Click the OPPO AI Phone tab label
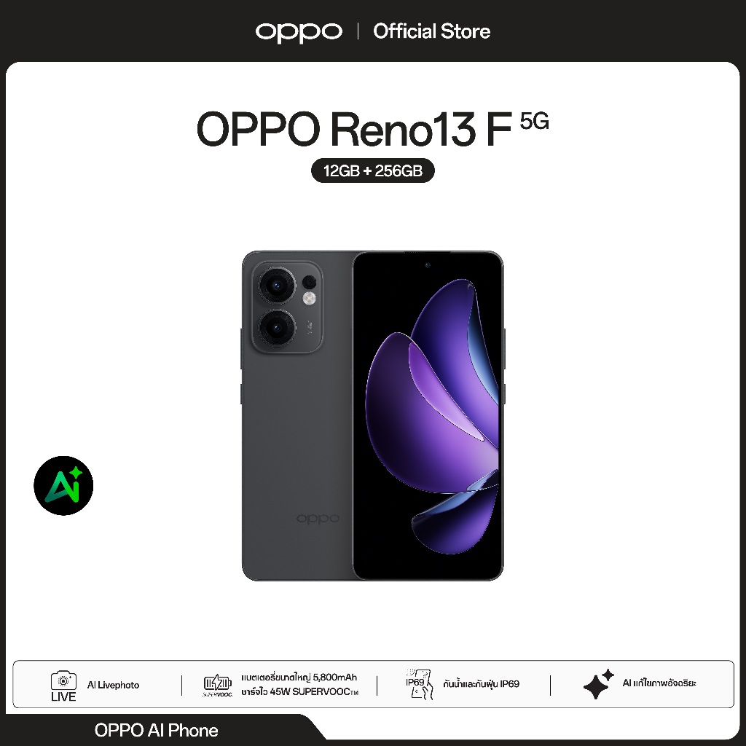Viewport: 746px width, 746px height. point(157,730)
